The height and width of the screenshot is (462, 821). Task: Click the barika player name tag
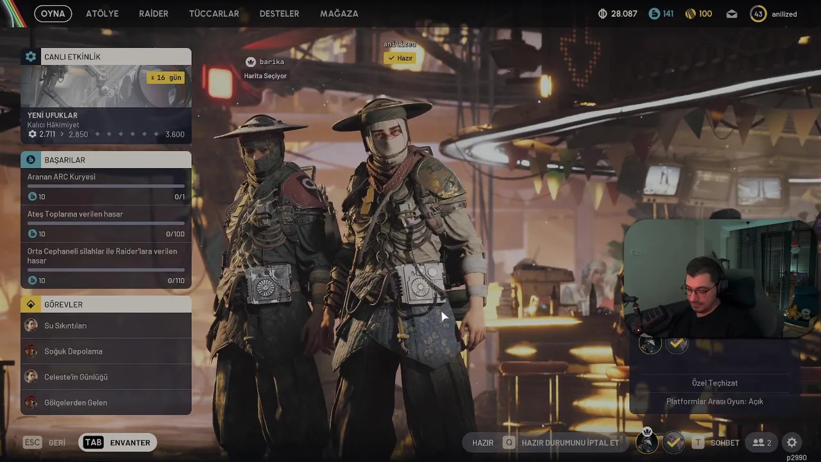click(x=271, y=62)
